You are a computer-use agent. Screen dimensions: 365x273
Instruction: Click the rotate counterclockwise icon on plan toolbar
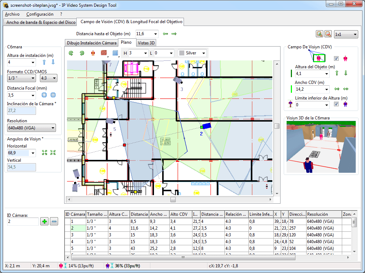pos(71,53)
